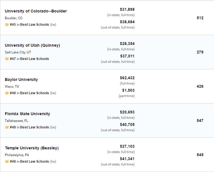Select Best Law Schools link under Temple
The width and height of the screenshot is (214, 172).
(x=35, y=162)
